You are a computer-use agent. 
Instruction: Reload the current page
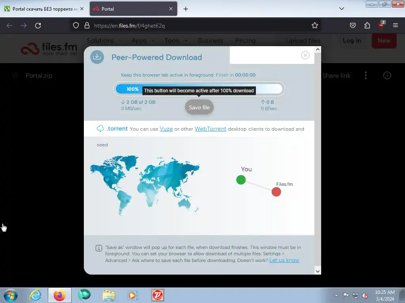click(38, 26)
